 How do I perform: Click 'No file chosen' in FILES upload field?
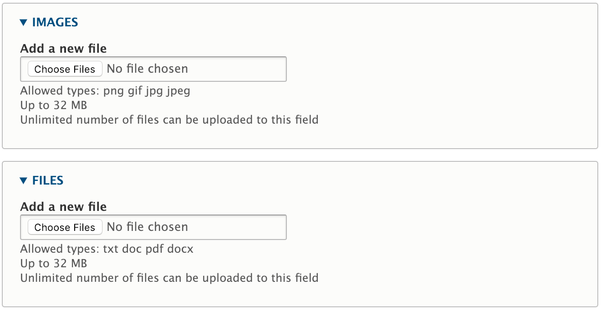coord(147,227)
